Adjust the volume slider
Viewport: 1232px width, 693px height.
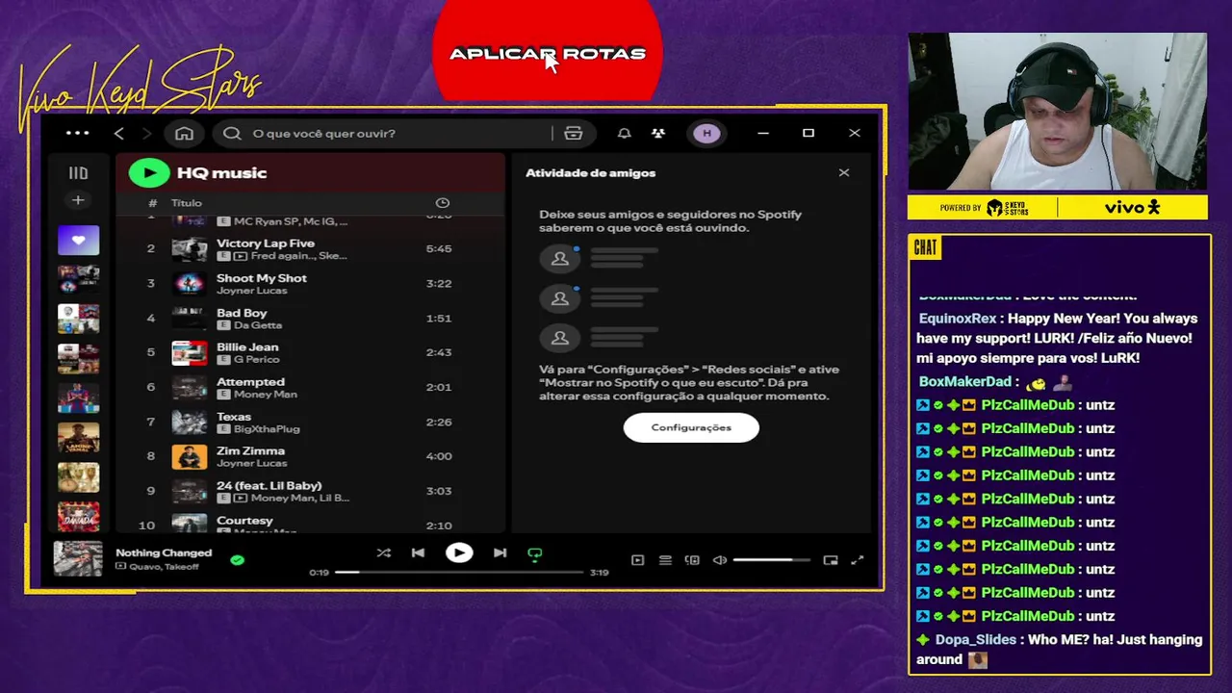774,560
